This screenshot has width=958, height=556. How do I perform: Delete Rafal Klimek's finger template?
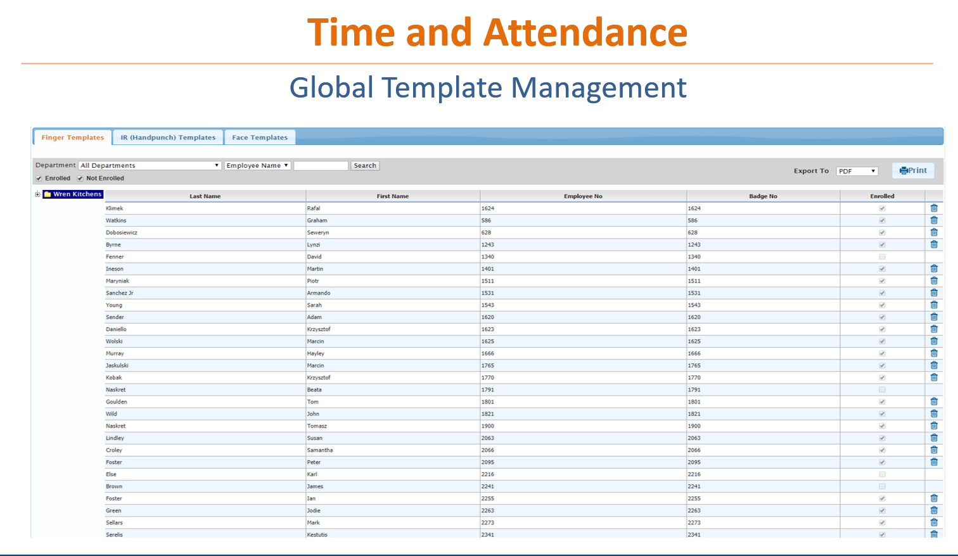pyautogui.click(x=934, y=208)
